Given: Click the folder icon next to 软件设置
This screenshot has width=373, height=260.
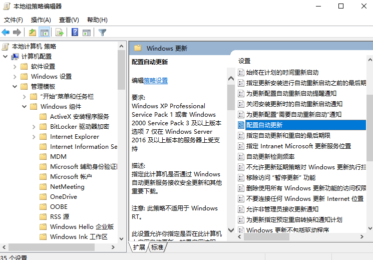Looking at the screenshot, I should pos(24,67).
